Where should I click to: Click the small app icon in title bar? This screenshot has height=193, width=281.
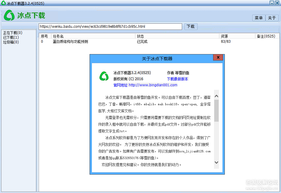[4, 3]
